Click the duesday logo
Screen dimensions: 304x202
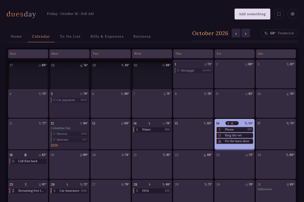[x=21, y=14]
